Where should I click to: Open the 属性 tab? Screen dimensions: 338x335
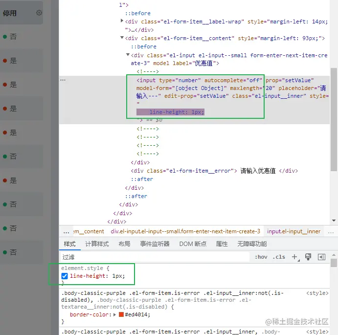(222, 244)
